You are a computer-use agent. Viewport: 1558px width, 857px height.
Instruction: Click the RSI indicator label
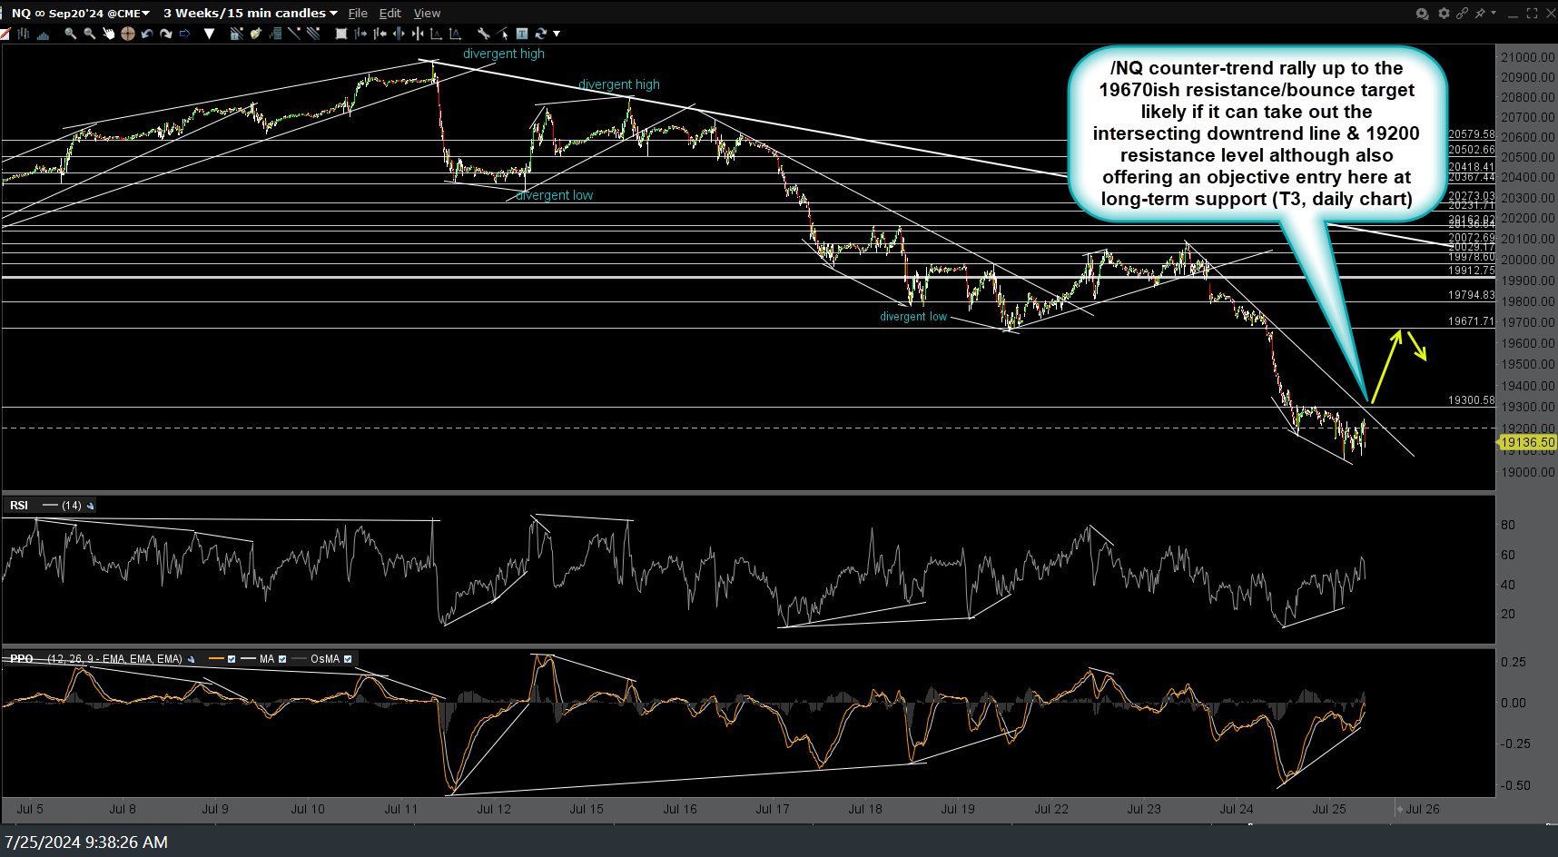[x=18, y=506]
